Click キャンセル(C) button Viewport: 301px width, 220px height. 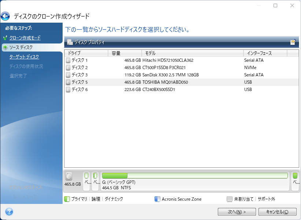[x=277, y=212]
